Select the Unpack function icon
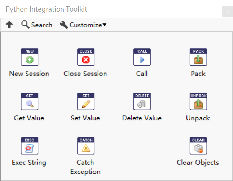The width and height of the screenshot is (233, 181). (x=198, y=101)
